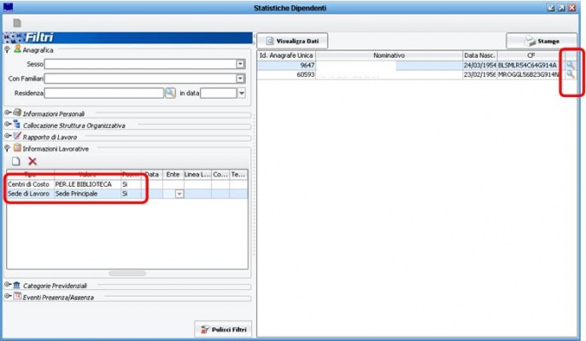Click the Linea L... column header
The width and height of the screenshot is (586, 341).
(197, 175)
